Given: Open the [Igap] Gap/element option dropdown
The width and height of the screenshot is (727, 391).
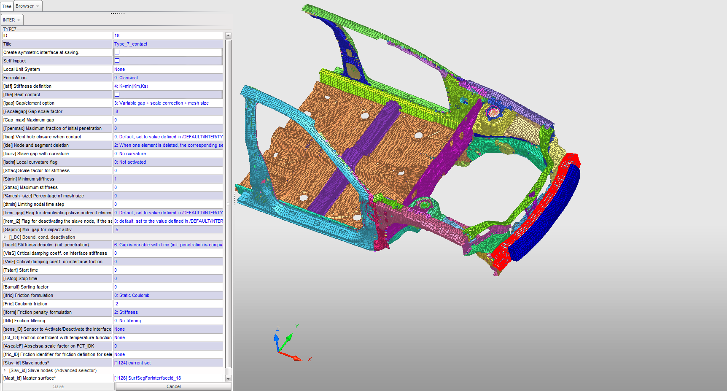Looking at the screenshot, I should 167,103.
